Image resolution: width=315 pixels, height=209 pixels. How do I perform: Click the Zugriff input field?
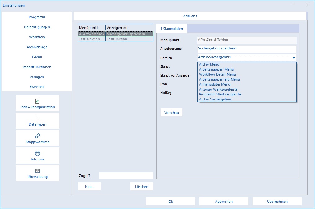click(126, 176)
